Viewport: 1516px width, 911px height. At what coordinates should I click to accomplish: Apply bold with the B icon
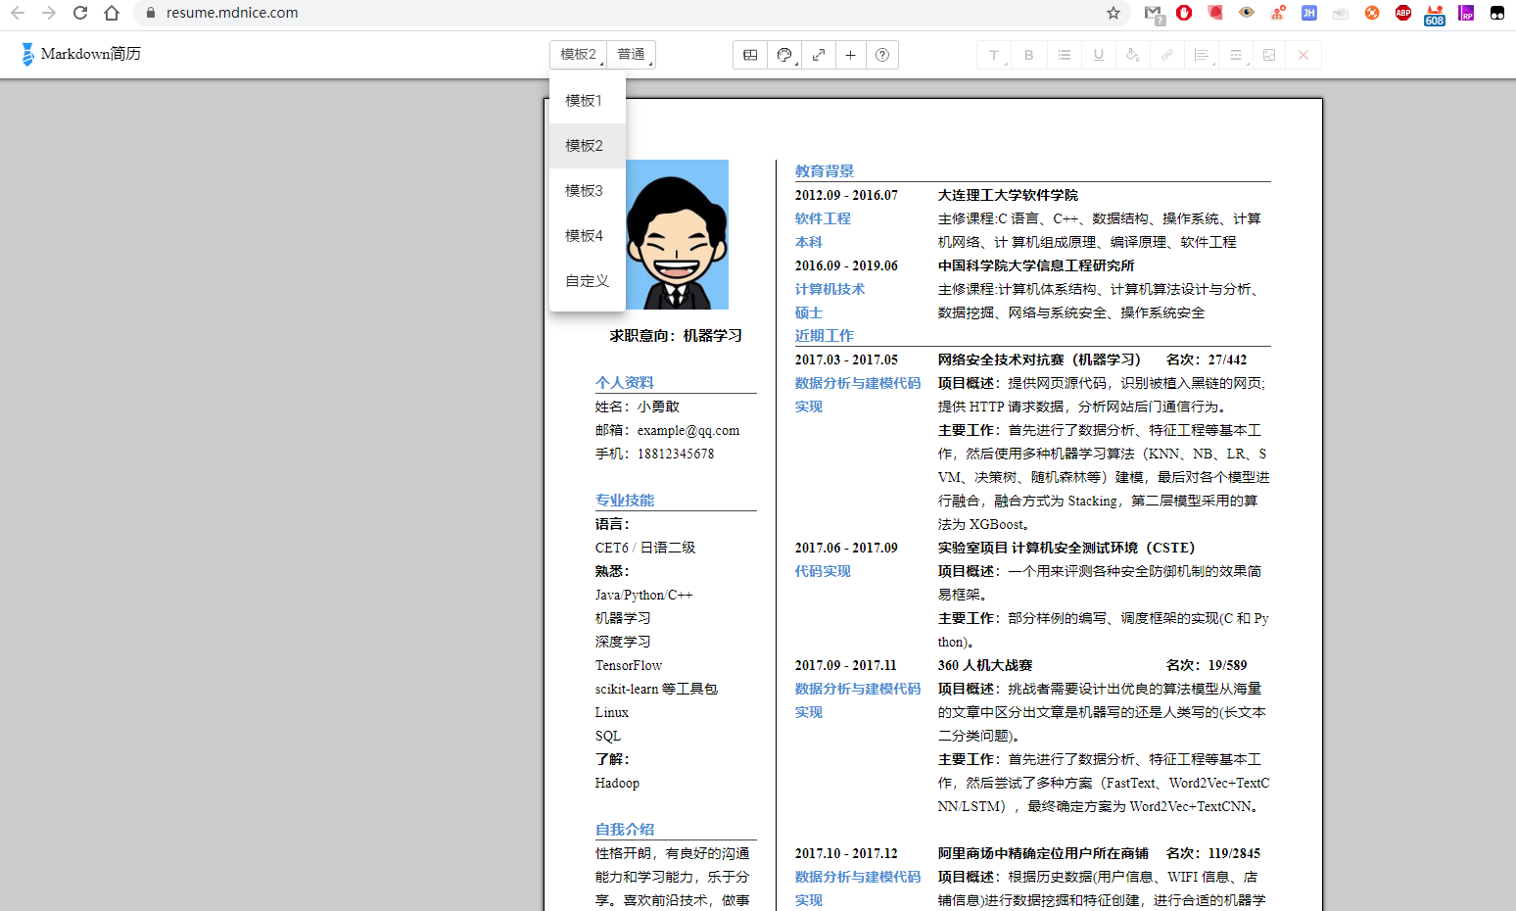(1028, 55)
